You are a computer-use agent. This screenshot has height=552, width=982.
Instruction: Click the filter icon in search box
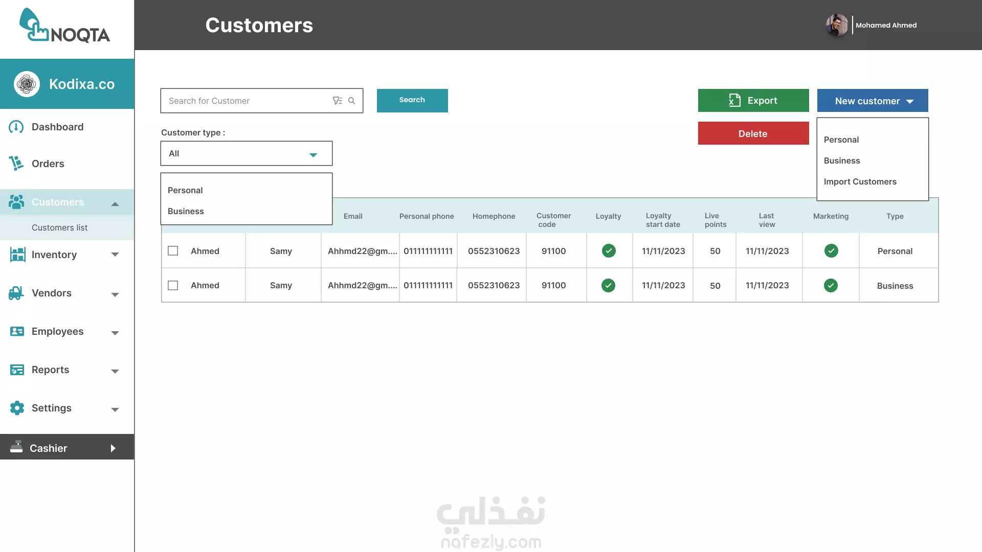pyautogui.click(x=337, y=101)
